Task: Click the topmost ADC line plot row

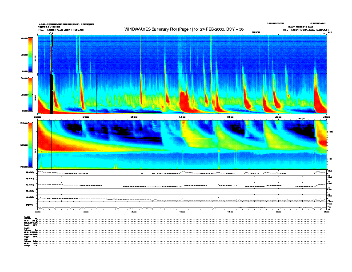Action: (182, 172)
